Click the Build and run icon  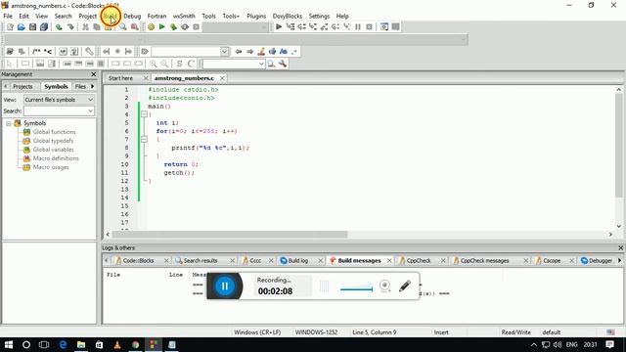coord(173,26)
